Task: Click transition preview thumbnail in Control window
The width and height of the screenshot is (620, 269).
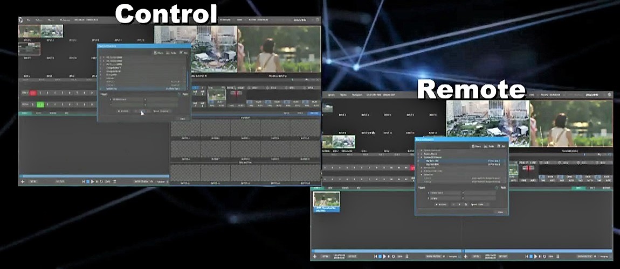Action: click(x=217, y=95)
